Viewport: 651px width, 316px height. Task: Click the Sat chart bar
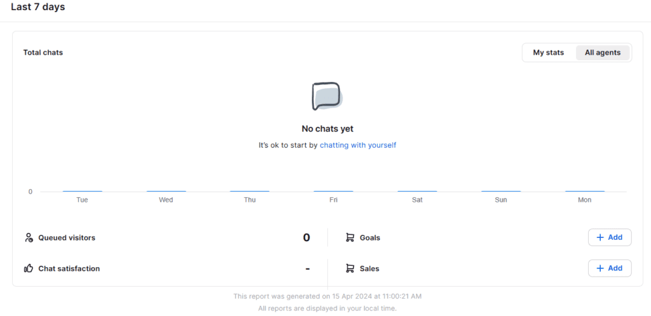[417, 191]
